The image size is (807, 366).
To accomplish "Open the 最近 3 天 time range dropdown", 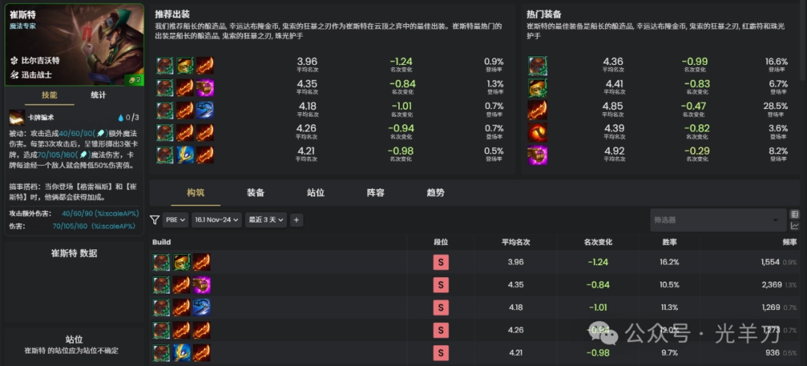I will pos(267,220).
